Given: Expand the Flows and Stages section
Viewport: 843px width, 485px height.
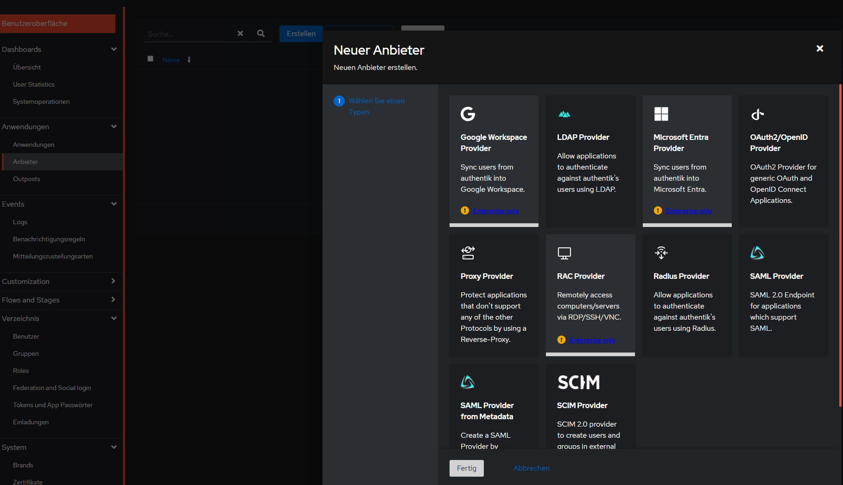Looking at the screenshot, I should (114, 300).
